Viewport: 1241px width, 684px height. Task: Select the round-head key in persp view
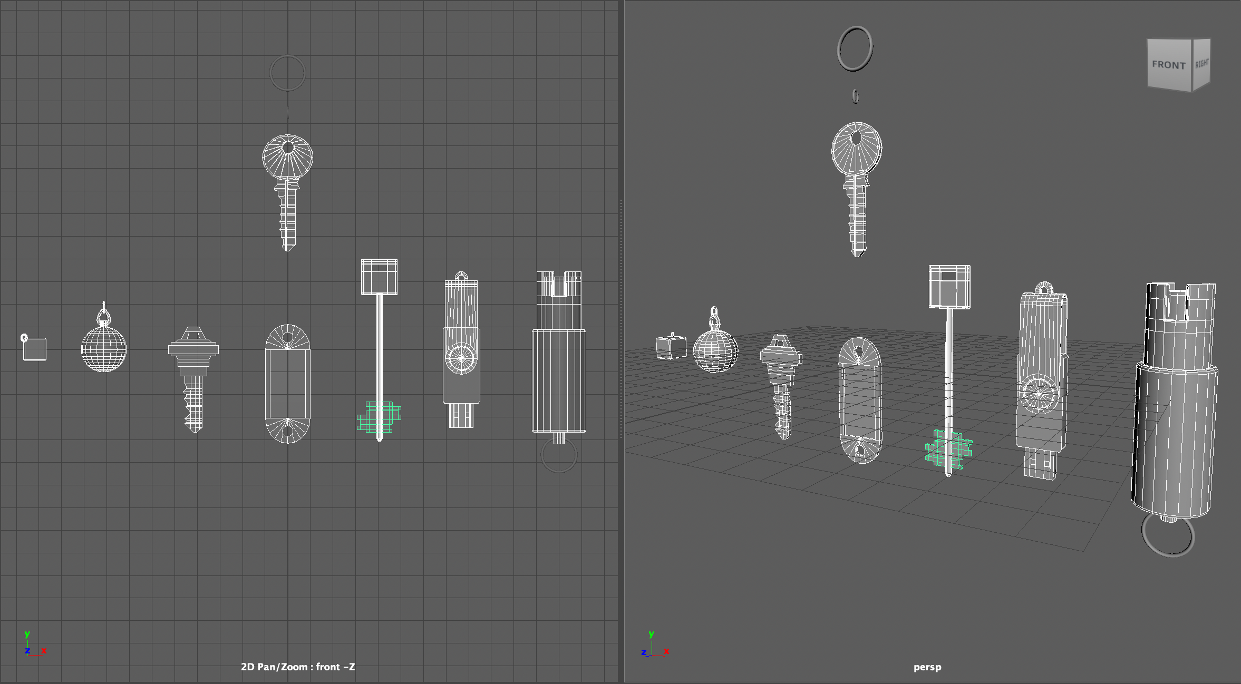click(x=857, y=189)
